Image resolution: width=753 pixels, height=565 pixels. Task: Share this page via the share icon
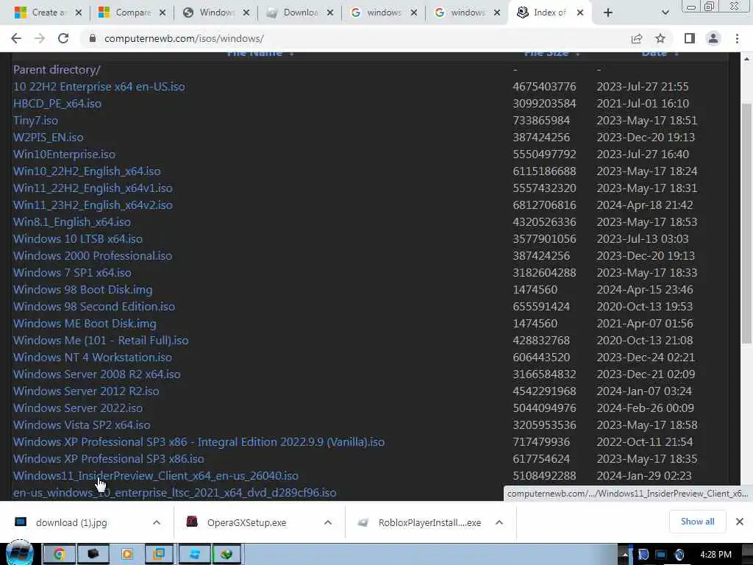(637, 38)
